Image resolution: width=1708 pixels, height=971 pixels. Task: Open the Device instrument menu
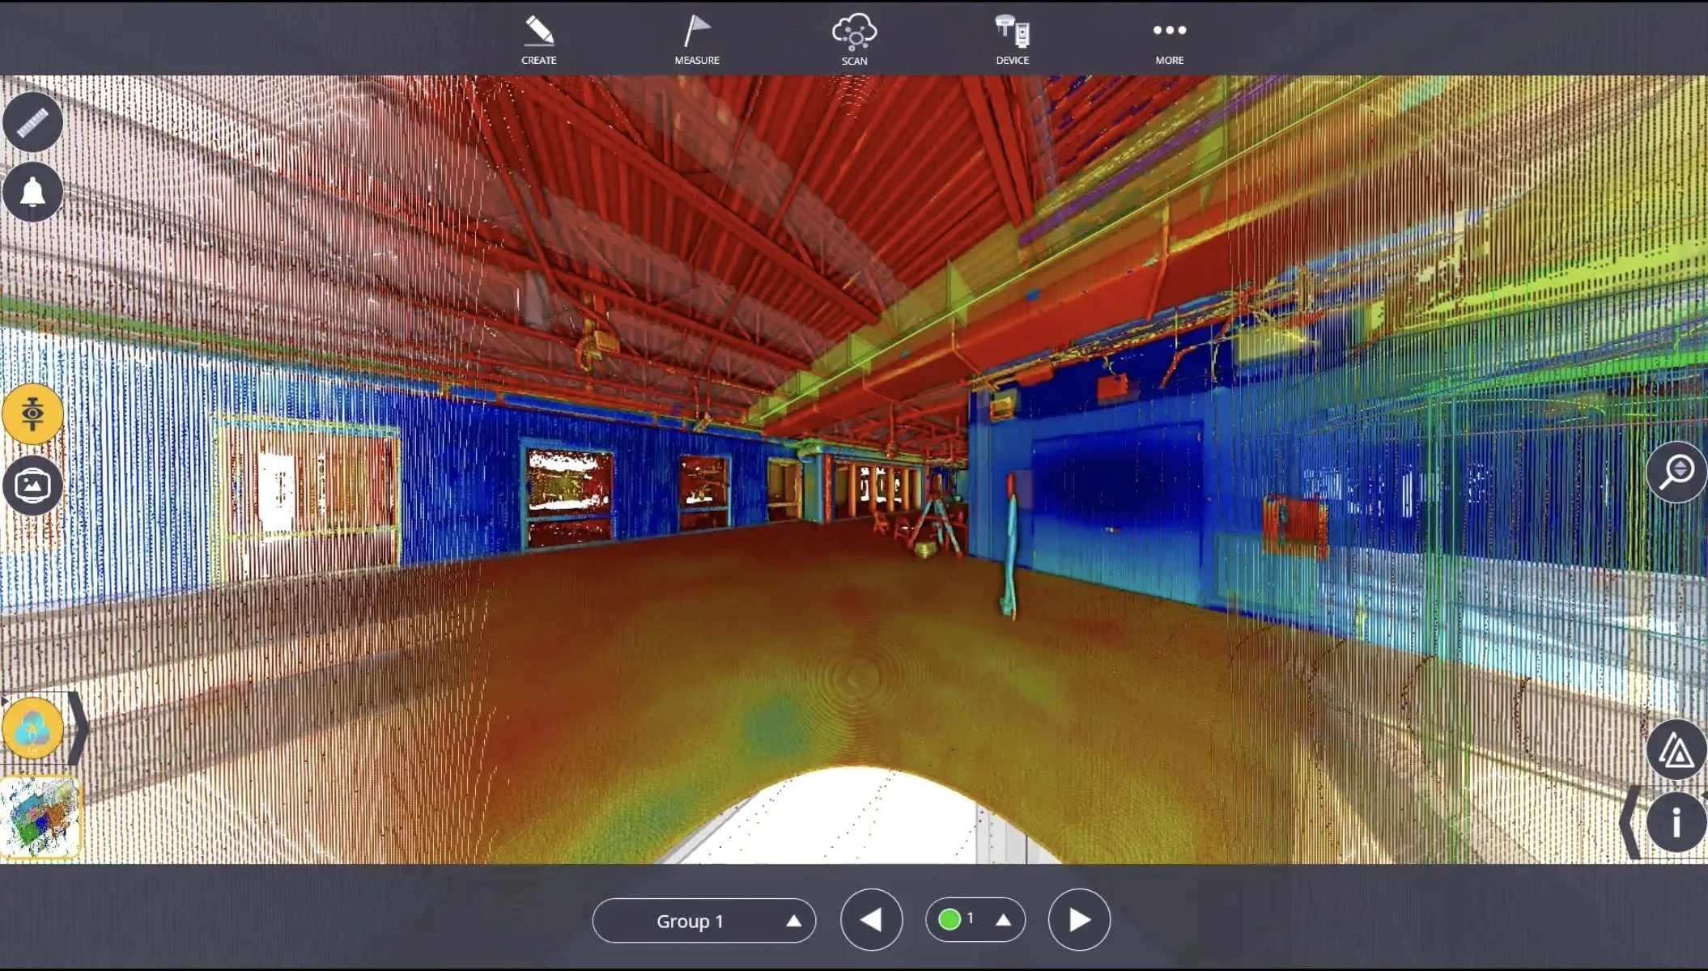[x=1012, y=40]
